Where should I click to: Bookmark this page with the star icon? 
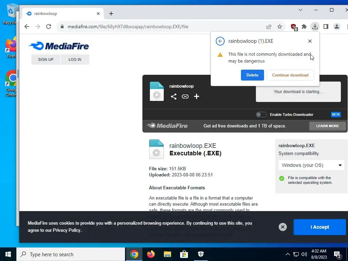[280, 27]
